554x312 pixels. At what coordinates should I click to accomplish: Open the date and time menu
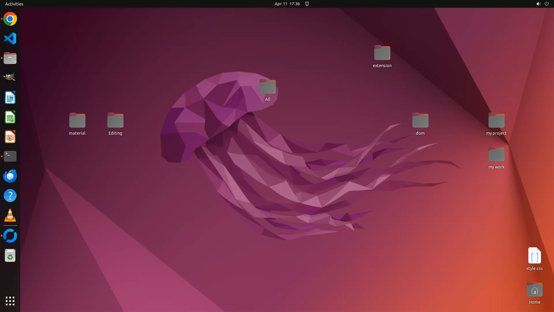(x=287, y=4)
